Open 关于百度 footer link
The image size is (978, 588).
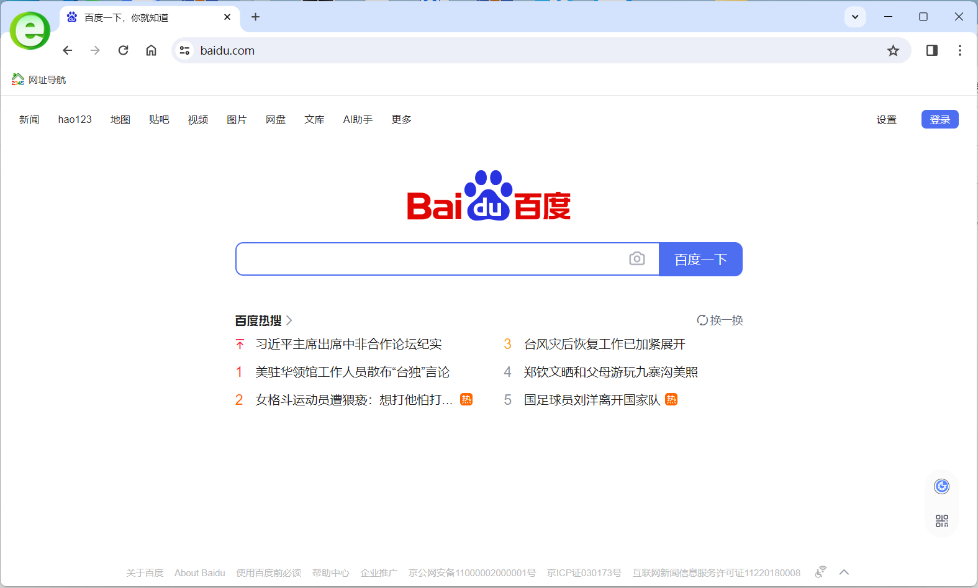[x=145, y=572]
